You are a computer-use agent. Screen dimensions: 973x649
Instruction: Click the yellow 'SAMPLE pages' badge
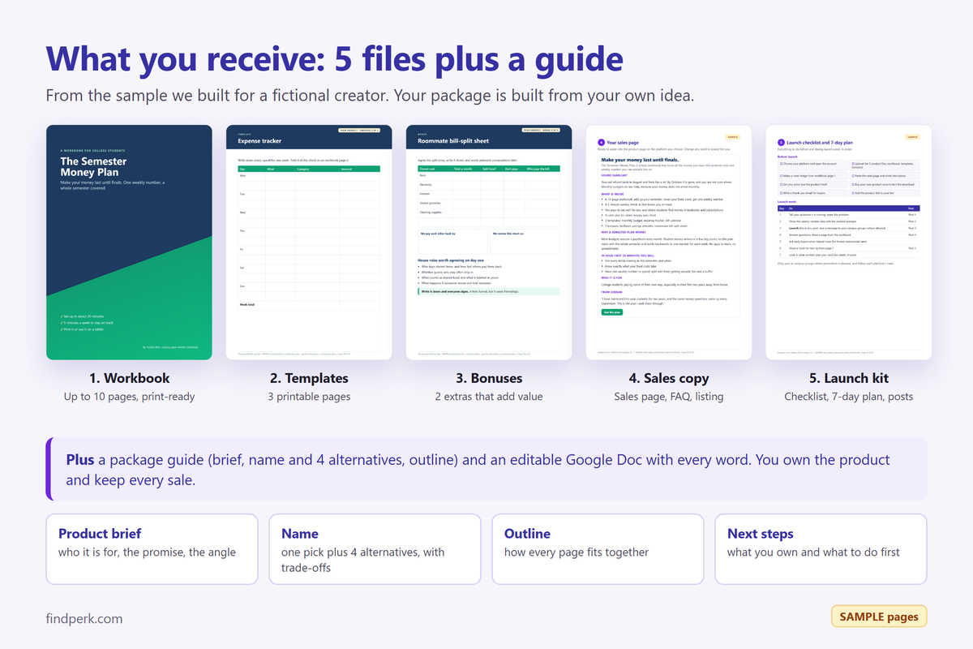(x=879, y=617)
